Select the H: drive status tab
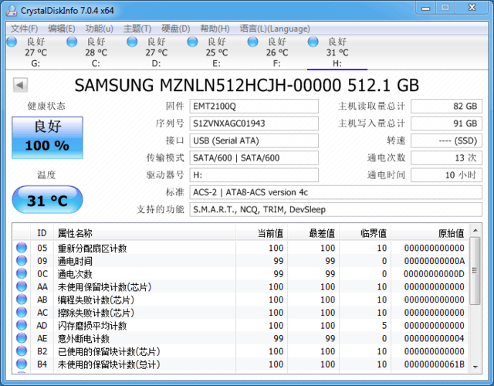The height and width of the screenshot is (386, 494). [x=337, y=52]
